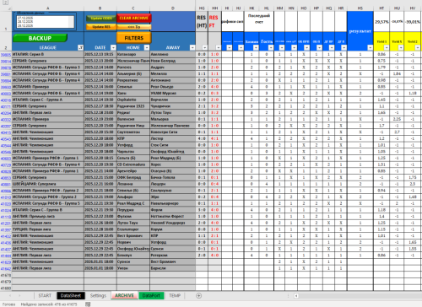
Task: Click the 'Последний счет' header cell
Action: (259, 22)
